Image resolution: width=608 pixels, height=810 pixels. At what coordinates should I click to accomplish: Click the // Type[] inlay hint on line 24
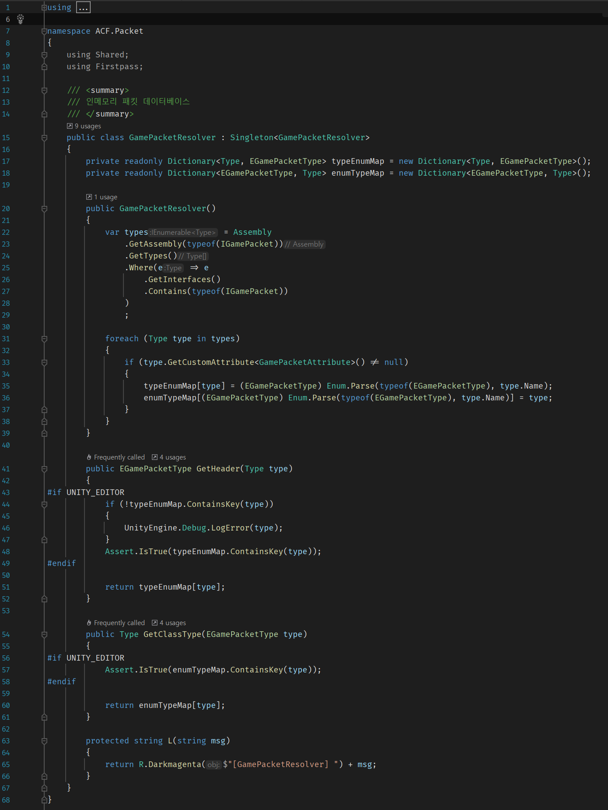click(193, 256)
